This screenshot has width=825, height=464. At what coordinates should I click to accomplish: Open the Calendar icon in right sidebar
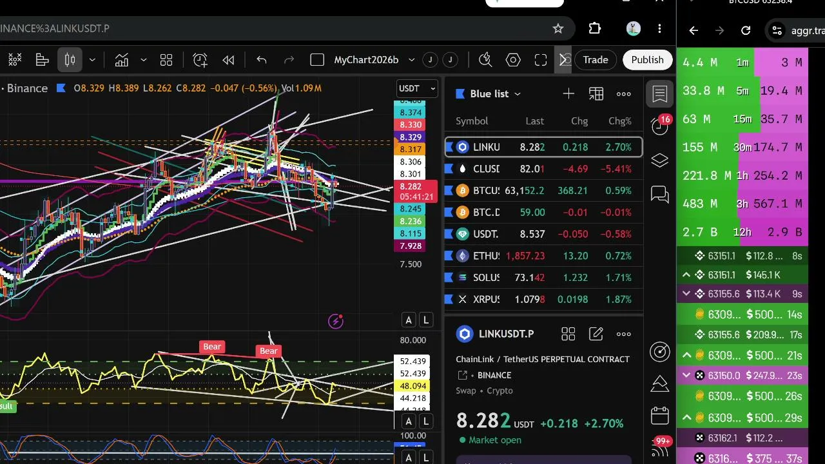(x=660, y=415)
